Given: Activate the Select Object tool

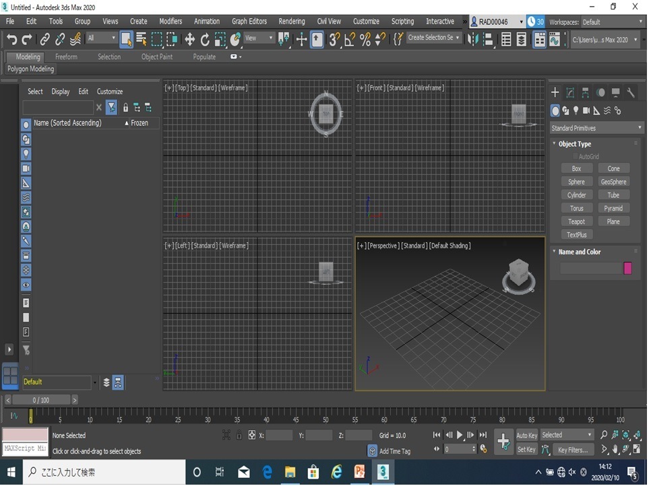Looking at the screenshot, I should 126,40.
